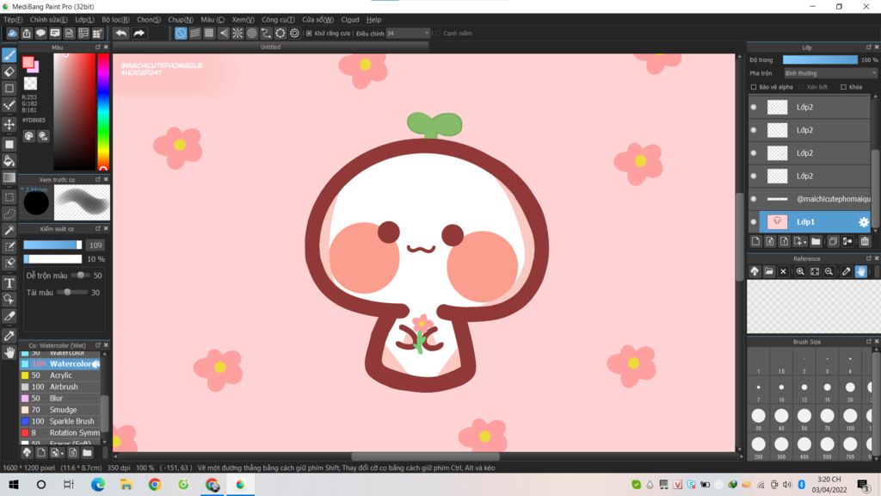This screenshot has height=496, width=881.
Task: Click the rainbow hue bar
Action: 103,111
